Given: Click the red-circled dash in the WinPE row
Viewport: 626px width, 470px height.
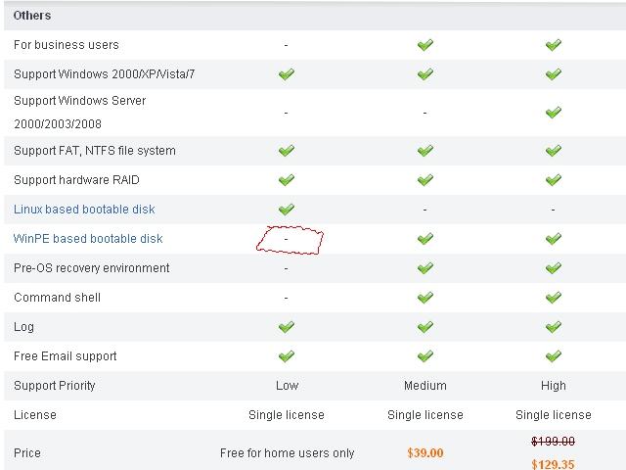Looking at the screenshot, I should [287, 239].
